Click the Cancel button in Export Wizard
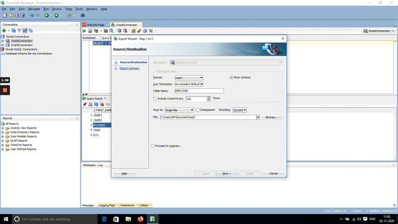Image resolution: width=398 pixels, height=224 pixels. click(x=274, y=174)
